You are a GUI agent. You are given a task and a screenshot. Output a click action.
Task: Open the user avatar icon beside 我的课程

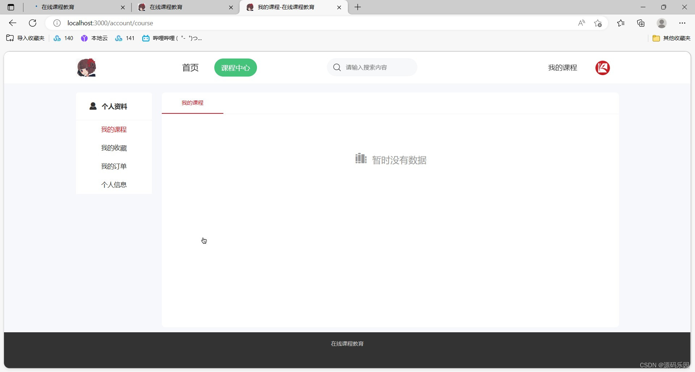(602, 68)
